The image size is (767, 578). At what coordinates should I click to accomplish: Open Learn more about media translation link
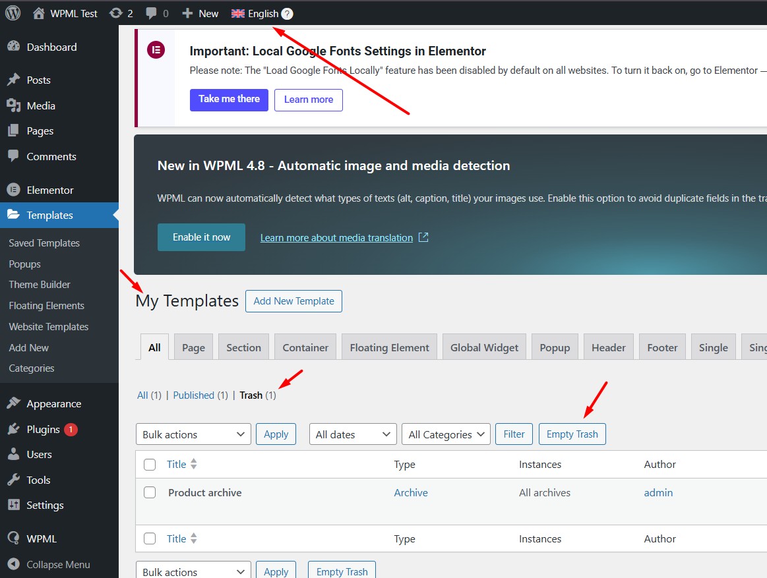tap(336, 238)
